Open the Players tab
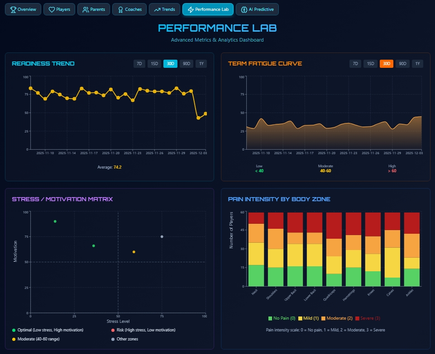Screen dimensions: 435x354 (59, 9)
